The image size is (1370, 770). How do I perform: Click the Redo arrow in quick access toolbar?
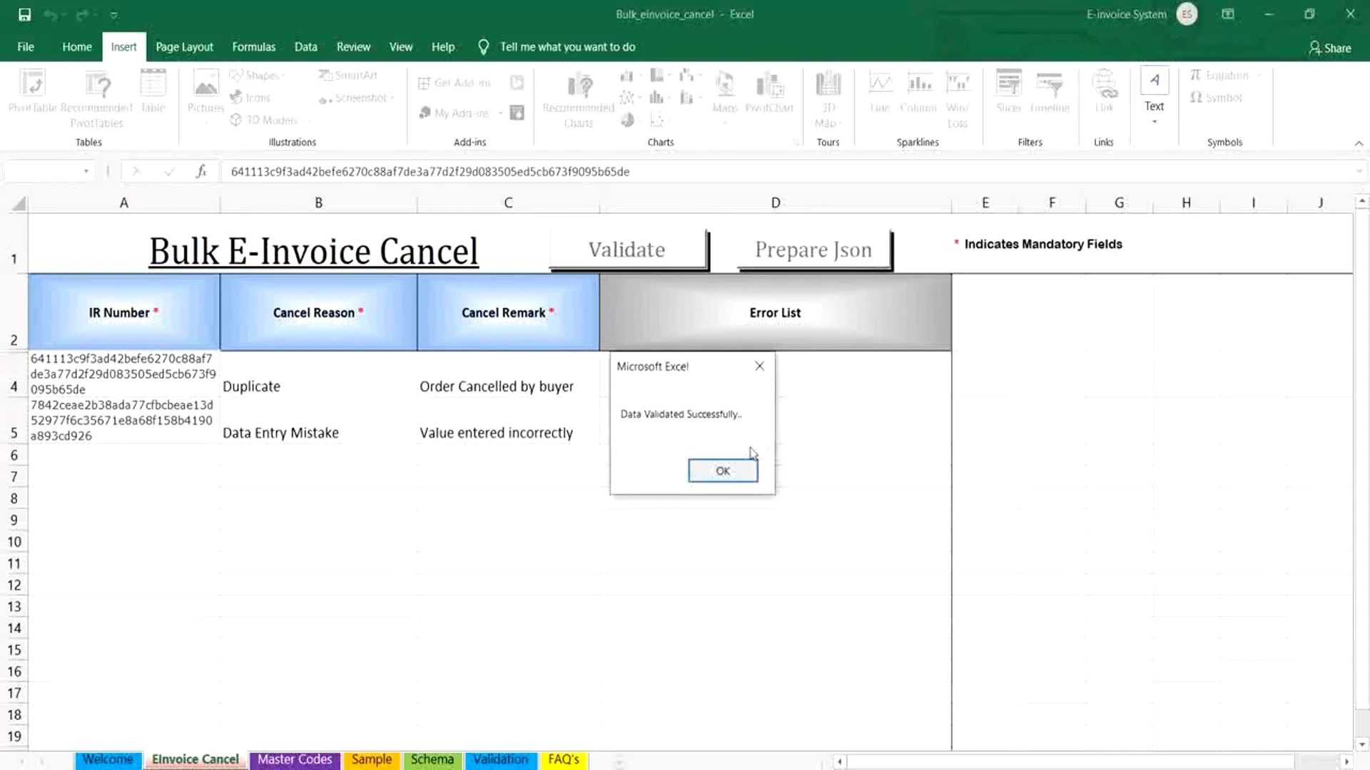(82, 14)
